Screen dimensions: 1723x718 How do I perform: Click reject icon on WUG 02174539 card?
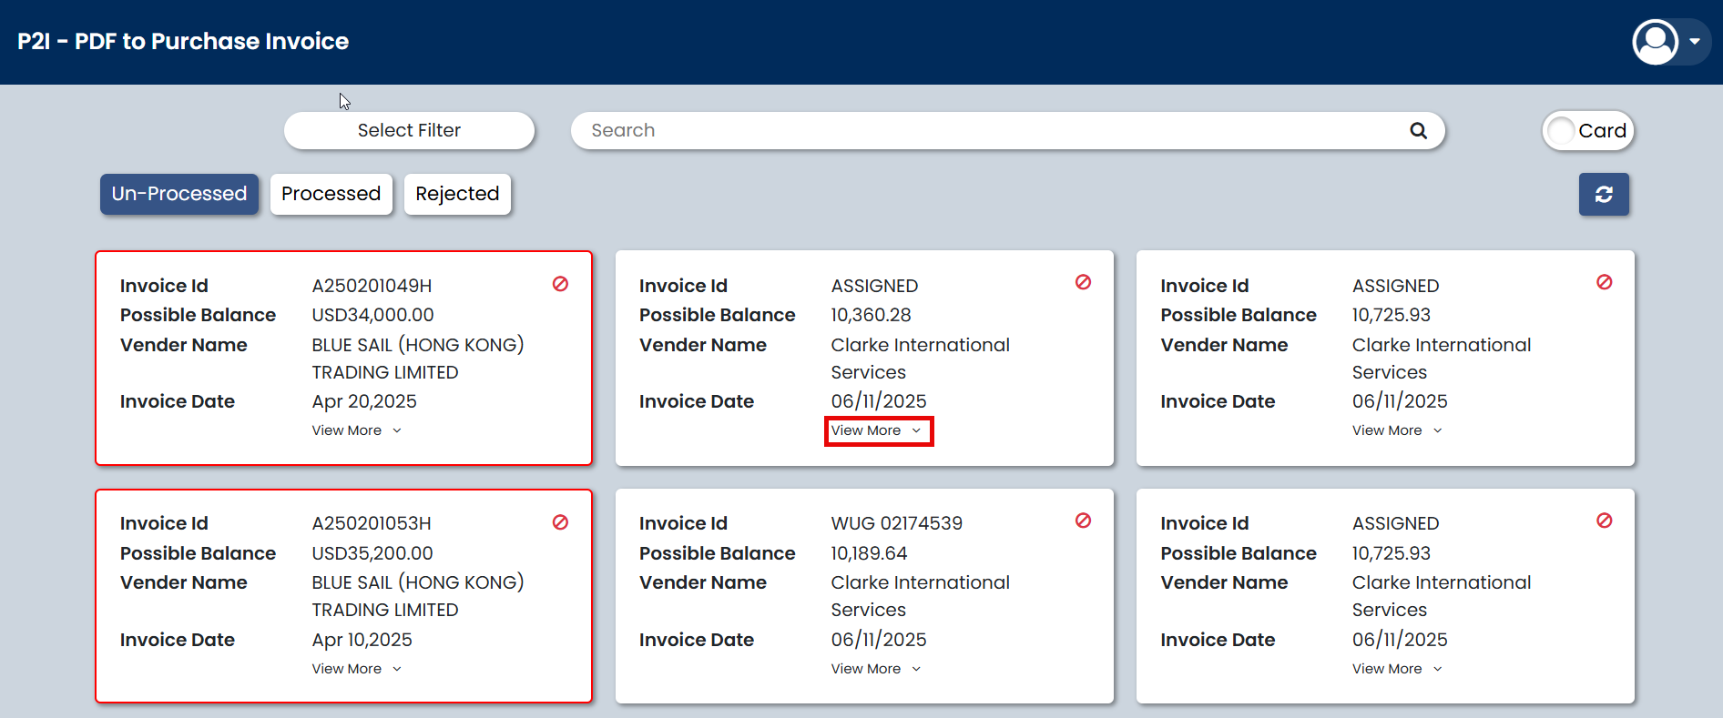(1083, 521)
